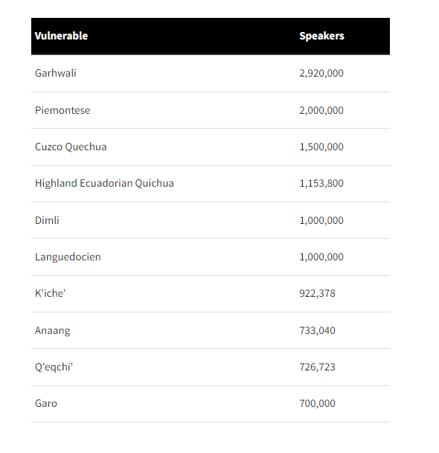This screenshot has width=439, height=453.
Task: Click the Vulnerable column header
Action: tap(61, 36)
